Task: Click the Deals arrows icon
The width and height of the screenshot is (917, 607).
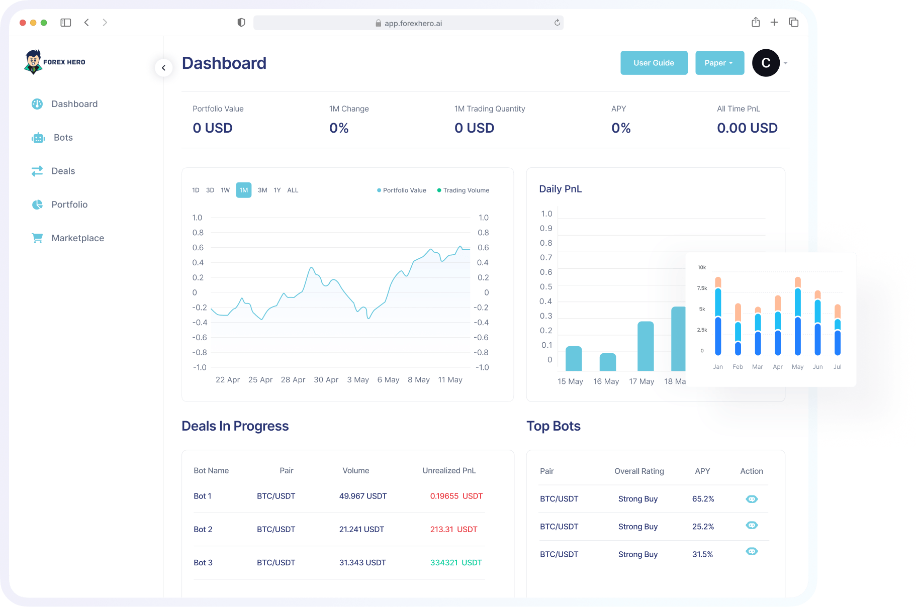Action: [x=37, y=171]
